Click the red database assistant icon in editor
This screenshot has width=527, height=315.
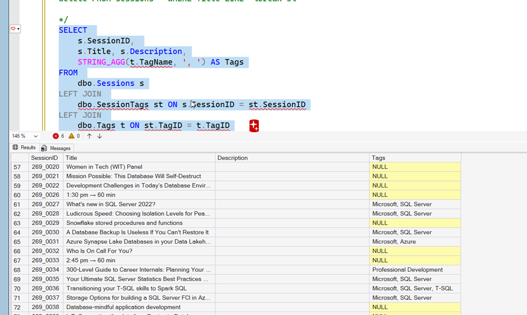click(254, 126)
